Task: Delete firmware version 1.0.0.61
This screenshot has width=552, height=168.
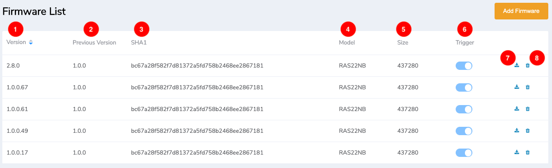Action: 527,109
